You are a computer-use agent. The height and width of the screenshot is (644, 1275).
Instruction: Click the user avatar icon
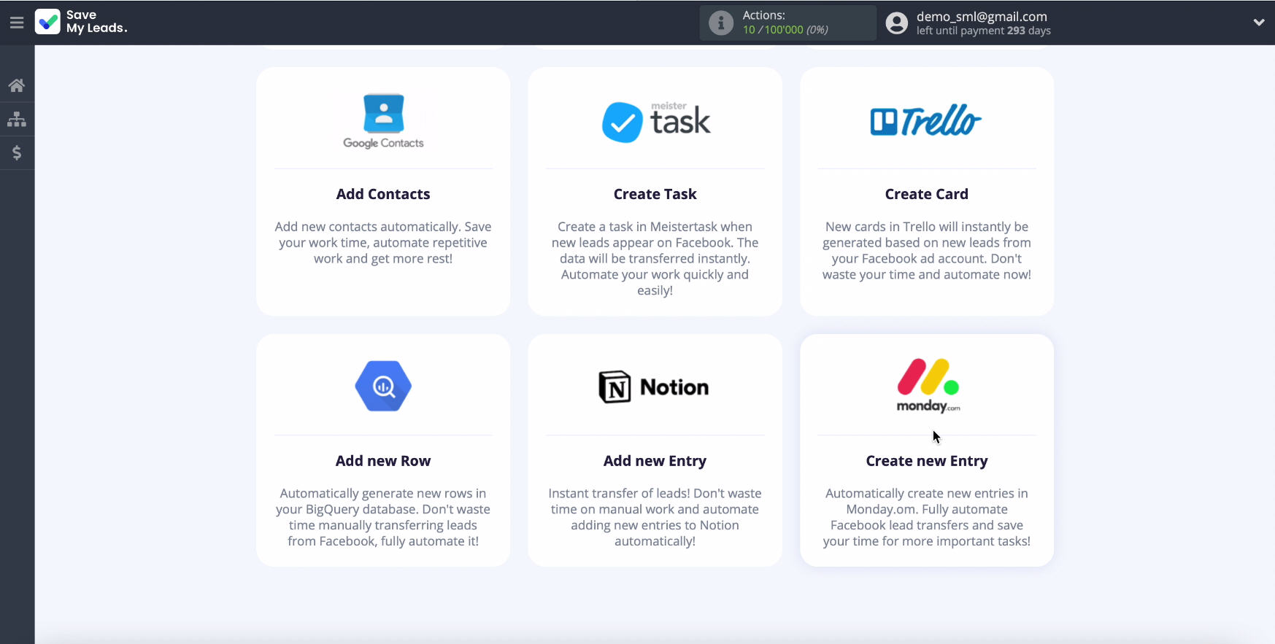click(x=896, y=23)
